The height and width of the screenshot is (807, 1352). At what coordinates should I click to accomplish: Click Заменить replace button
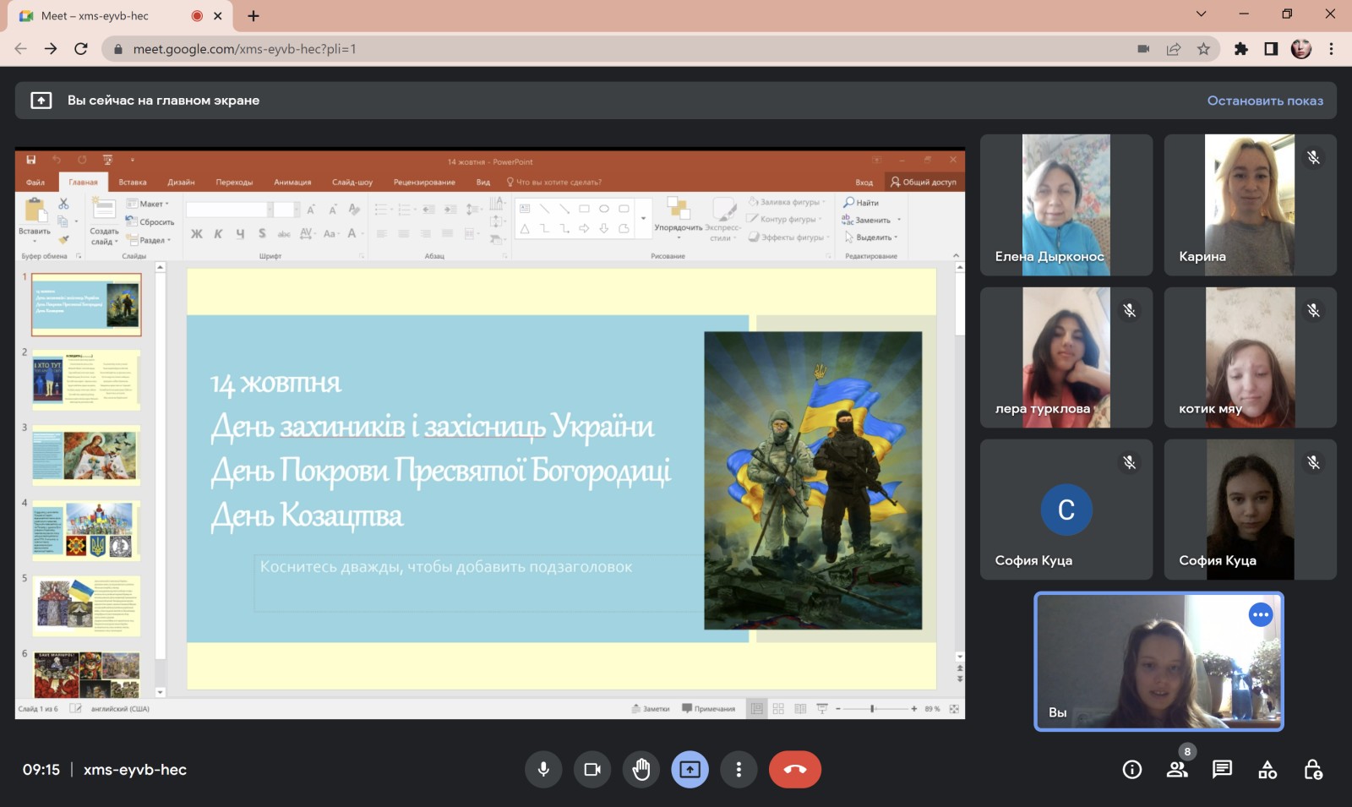click(870, 220)
